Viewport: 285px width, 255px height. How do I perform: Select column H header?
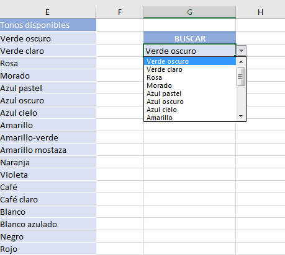(x=260, y=12)
